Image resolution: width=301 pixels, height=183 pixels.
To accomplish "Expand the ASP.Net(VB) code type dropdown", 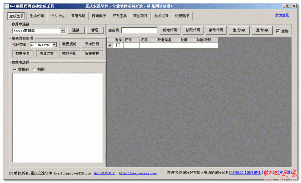I will (54, 45).
